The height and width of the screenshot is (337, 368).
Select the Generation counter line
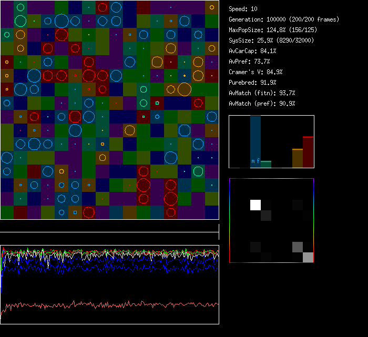pyautogui.click(x=284, y=19)
